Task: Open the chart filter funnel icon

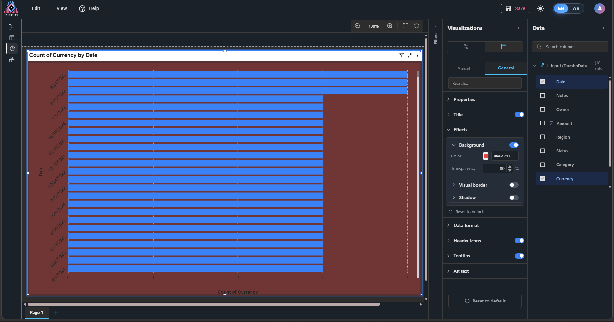Action: [402, 55]
